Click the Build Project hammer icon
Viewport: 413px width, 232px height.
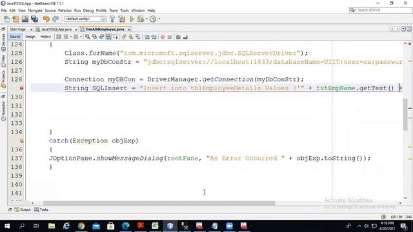tap(112, 19)
